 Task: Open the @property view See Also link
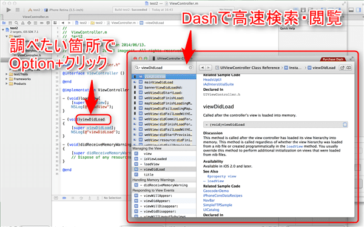coord(221,176)
